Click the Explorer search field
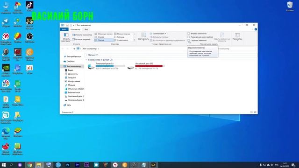299x168 pixels. pos(236,49)
